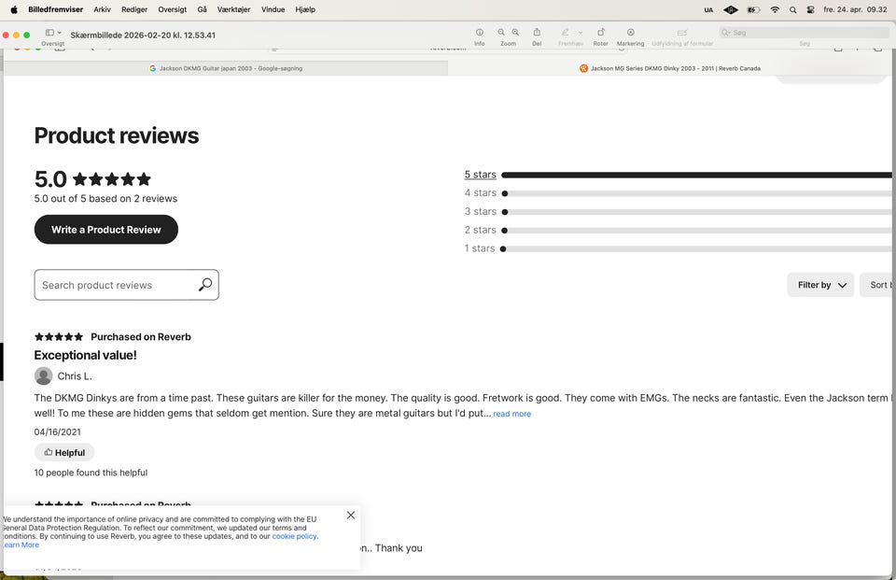Click text 10 people found this helpful
Screen dimensions: 896x580
tap(91, 473)
